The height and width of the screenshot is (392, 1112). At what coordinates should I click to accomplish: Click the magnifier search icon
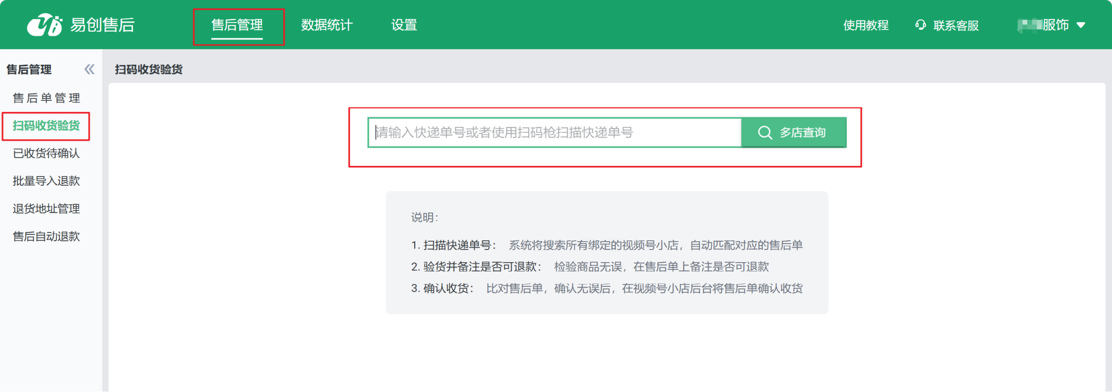pyautogui.click(x=765, y=132)
